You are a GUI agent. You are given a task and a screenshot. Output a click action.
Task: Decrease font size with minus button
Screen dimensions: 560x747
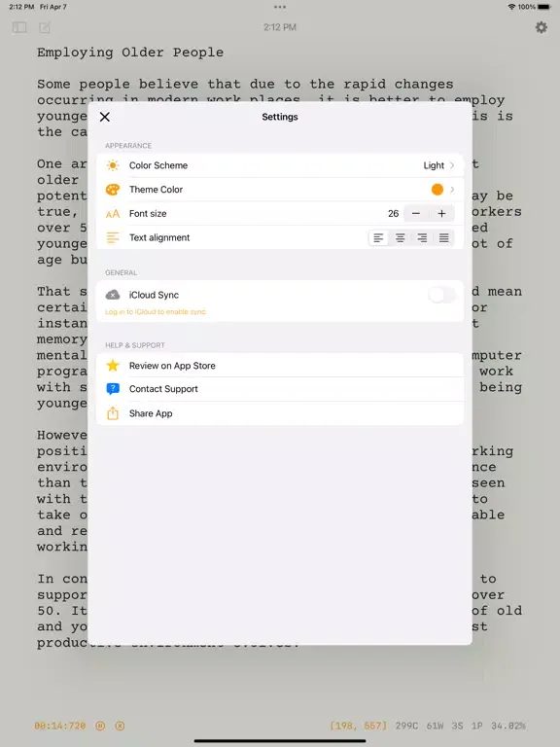click(416, 213)
